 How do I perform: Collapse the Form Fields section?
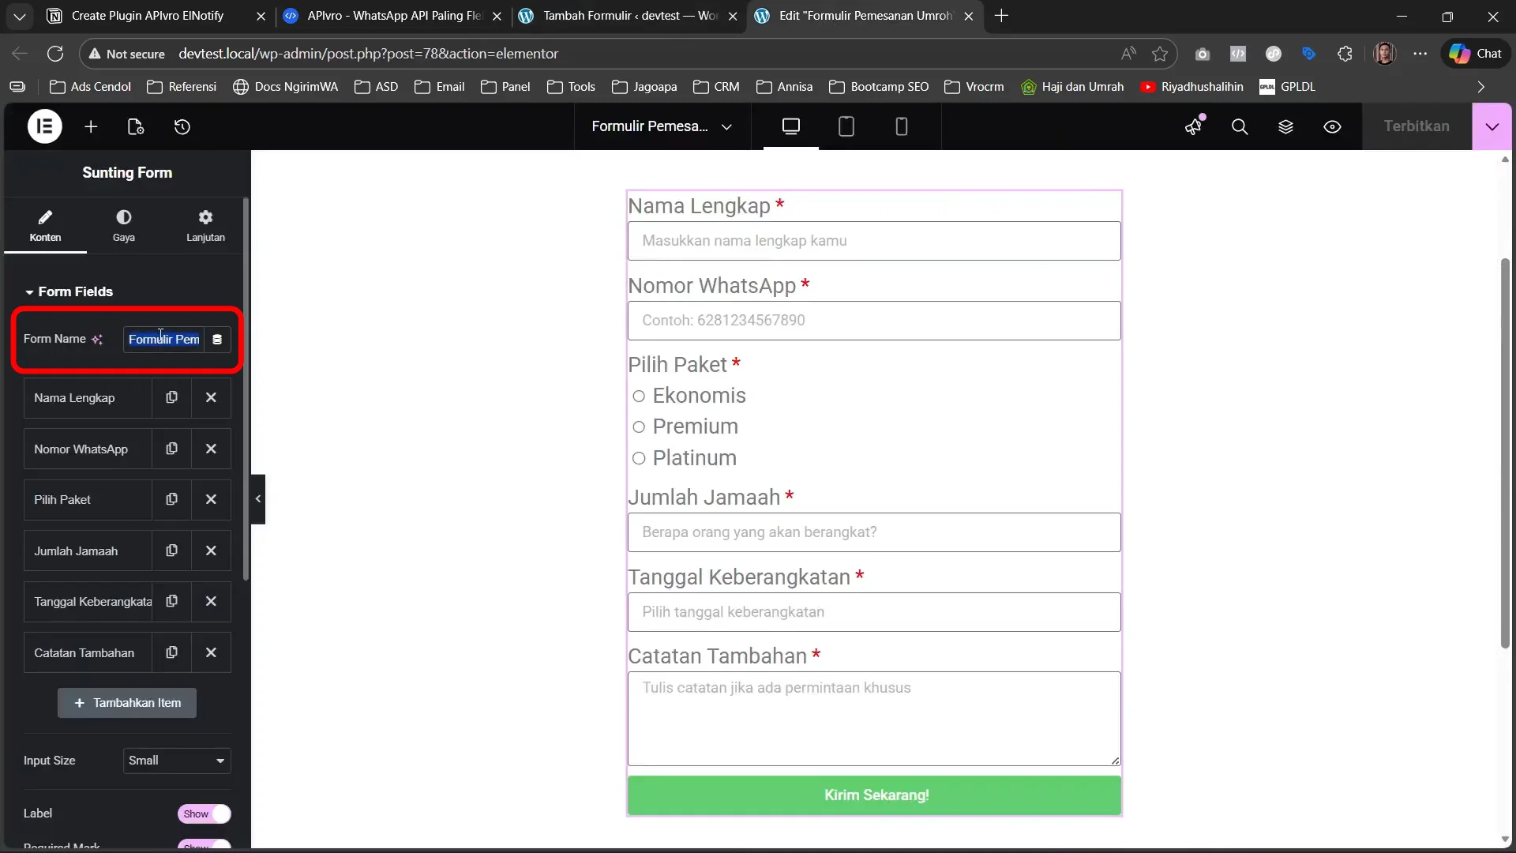(x=69, y=291)
